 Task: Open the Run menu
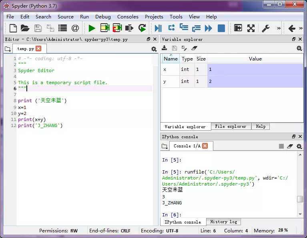pyautogui.click(x=84, y=17)
